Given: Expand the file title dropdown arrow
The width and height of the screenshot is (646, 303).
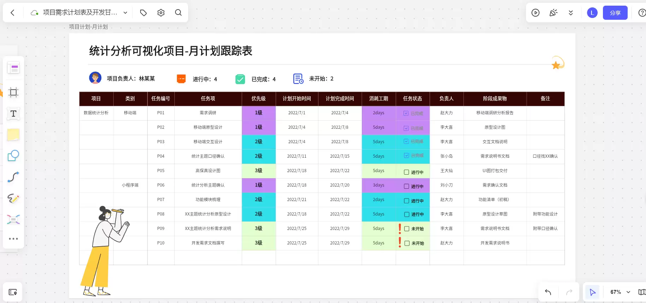Looking at the screenshot, I should 125,13.
